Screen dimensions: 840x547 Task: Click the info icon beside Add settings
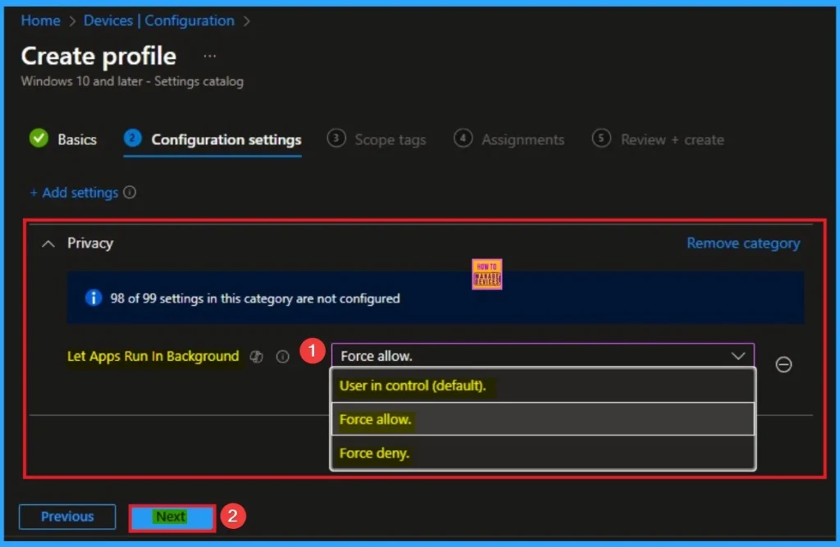point(130,193)
